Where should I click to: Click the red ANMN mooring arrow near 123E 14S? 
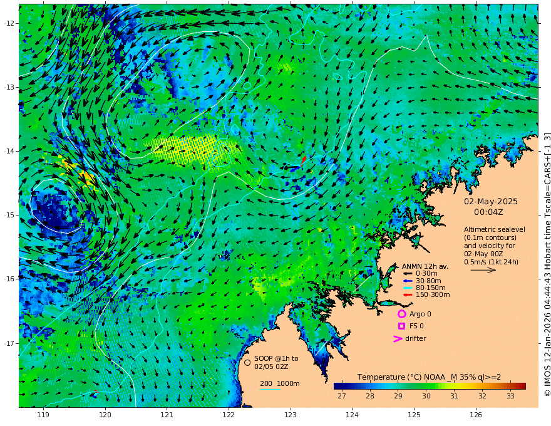[x=303, y=161]
